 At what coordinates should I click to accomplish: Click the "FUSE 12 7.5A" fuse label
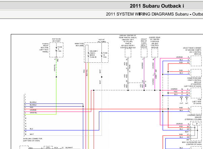point(105,55)
